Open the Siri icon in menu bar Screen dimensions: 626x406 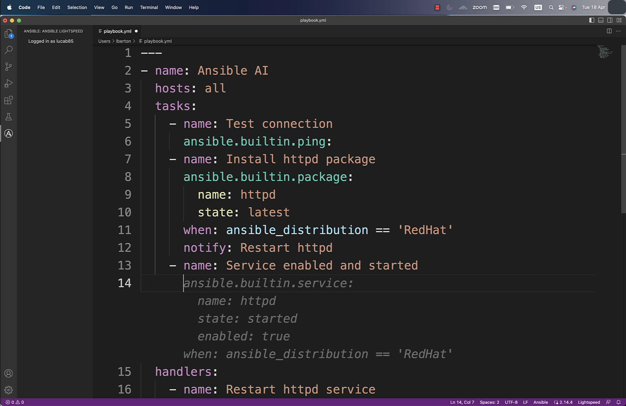click(574, 8)
